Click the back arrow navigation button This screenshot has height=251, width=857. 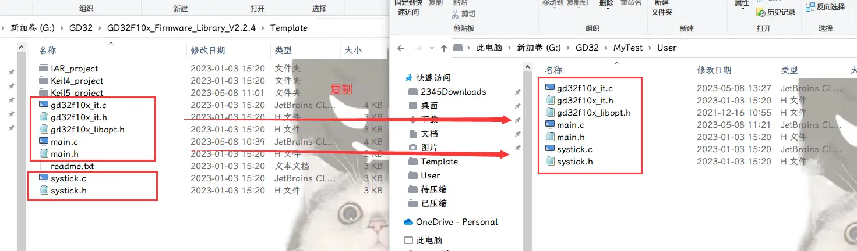[402, 48]
